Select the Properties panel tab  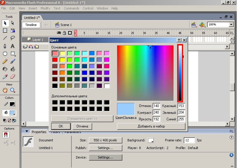[x=39, y=132]
